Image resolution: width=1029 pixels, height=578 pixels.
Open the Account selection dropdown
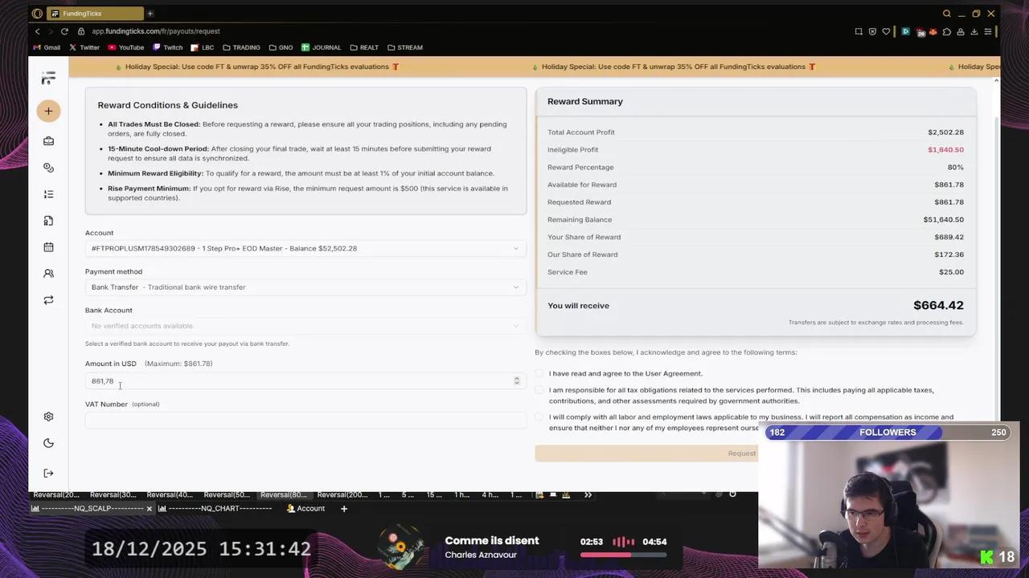click(305, 248)
